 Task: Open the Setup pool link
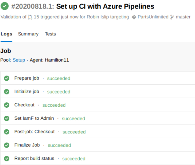tap(19, 60)
